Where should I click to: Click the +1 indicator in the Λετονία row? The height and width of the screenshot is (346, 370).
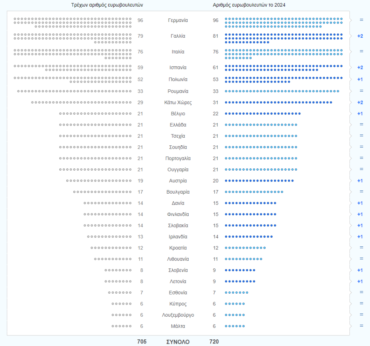(360, 282)
